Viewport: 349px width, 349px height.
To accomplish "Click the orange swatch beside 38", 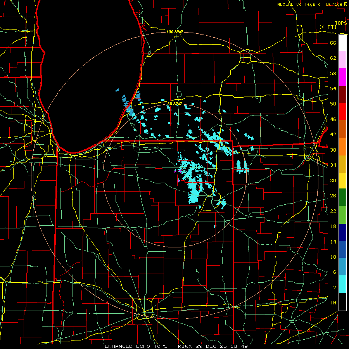I will point(342,147).
